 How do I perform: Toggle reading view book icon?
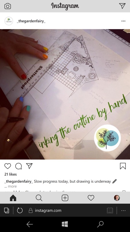110,211
